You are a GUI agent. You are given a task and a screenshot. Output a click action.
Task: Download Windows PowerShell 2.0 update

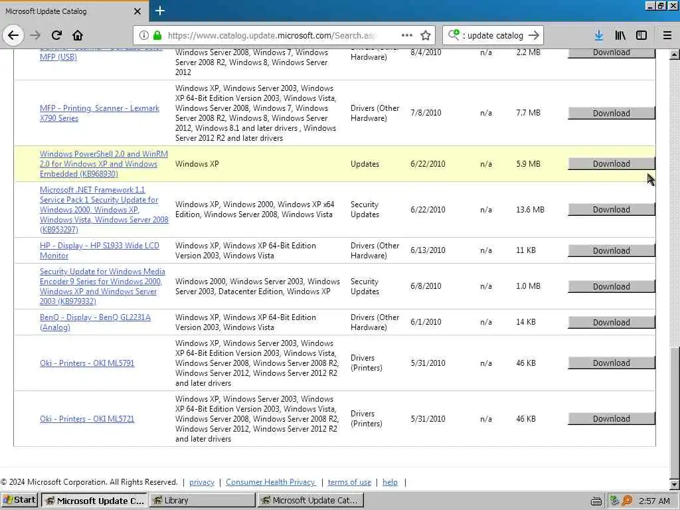(612, 164)
